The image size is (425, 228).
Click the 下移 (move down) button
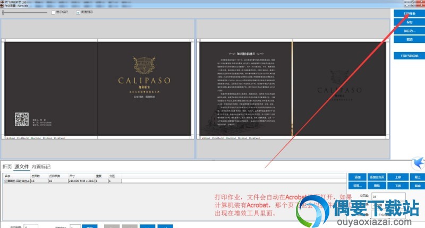tap(398, 186)
